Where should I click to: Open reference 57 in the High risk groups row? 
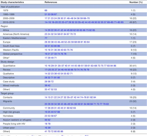[55, 112]
